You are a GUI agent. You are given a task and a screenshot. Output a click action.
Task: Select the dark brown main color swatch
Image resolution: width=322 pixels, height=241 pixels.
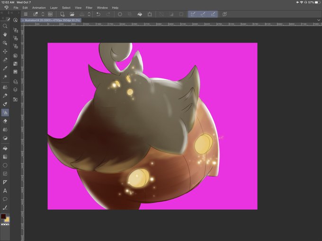[x=3, y=216]
